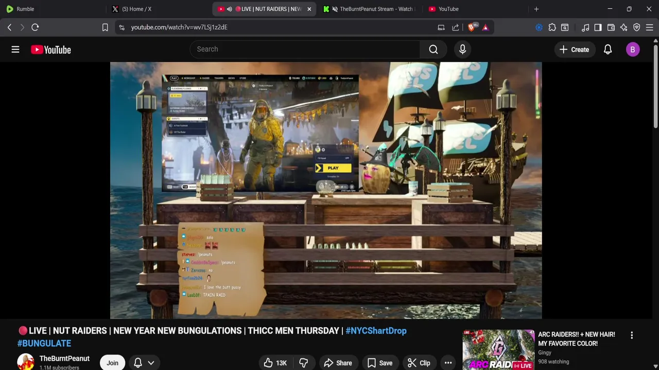View site settings icon in address bar
The width and height of the screenshot is (659, 370).
pos(122,27)
